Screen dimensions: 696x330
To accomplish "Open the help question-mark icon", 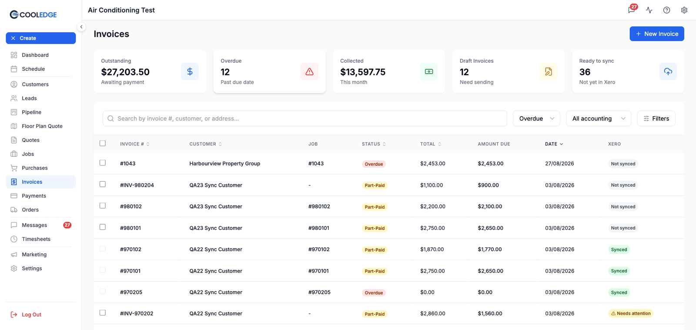I will click(666, 10).
